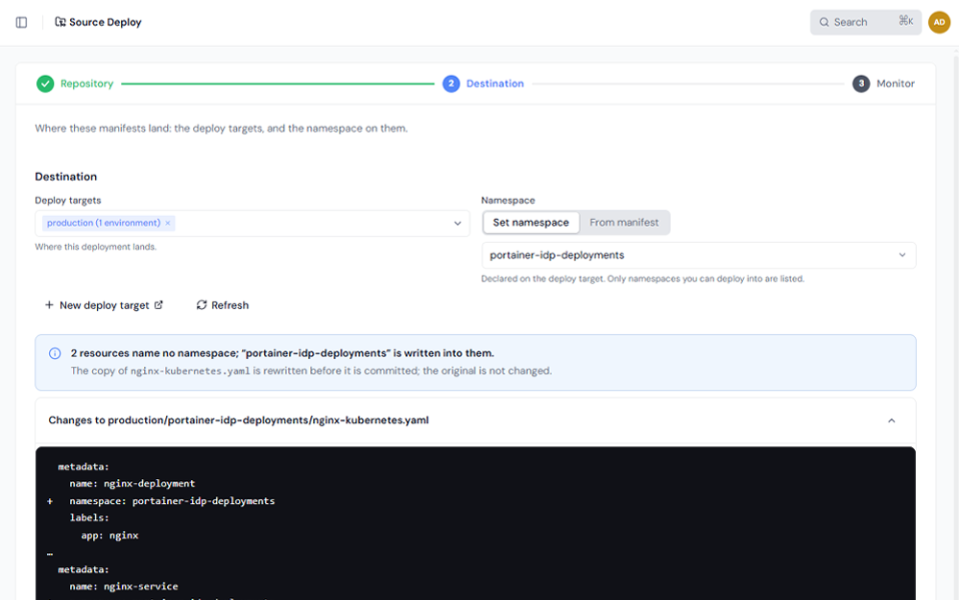Click the Source Deploy logo icon
The image size is (960, 600).
click(60, 22)
